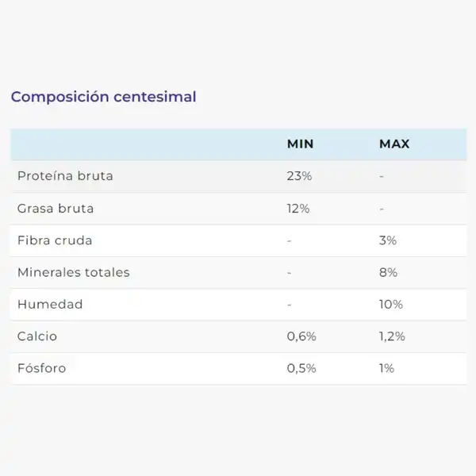Viewport: 476px width, 476px height.
Task: Click the Proteína bruta row label
Action: click(65, 176)
